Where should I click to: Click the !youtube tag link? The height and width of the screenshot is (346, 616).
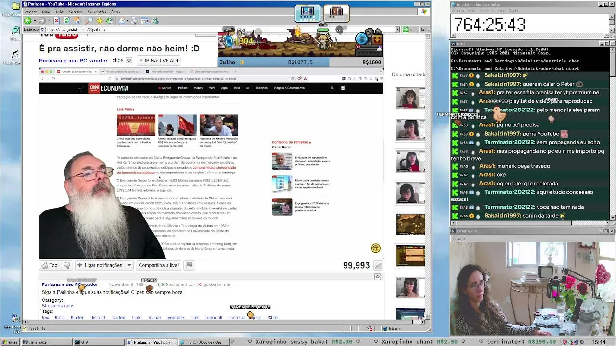(175, 318)
